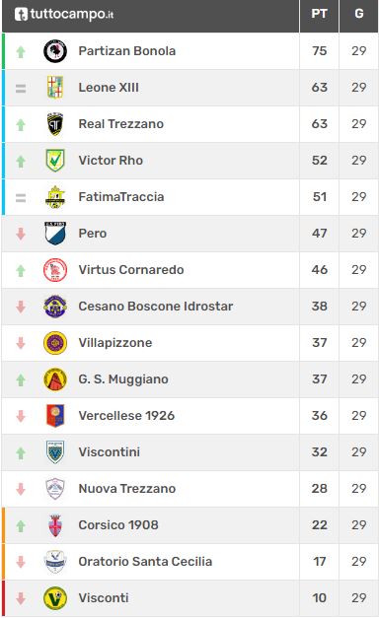Select the Visconti green V logo

pos(55,598)
